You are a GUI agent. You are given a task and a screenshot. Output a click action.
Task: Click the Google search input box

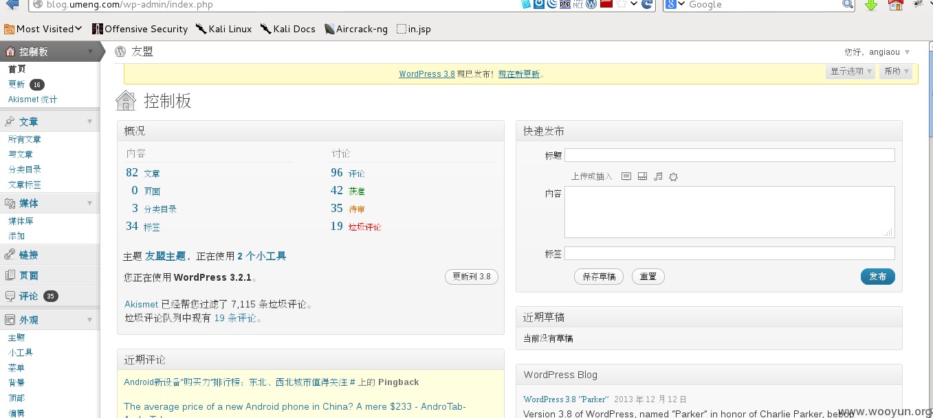point(763,4)
